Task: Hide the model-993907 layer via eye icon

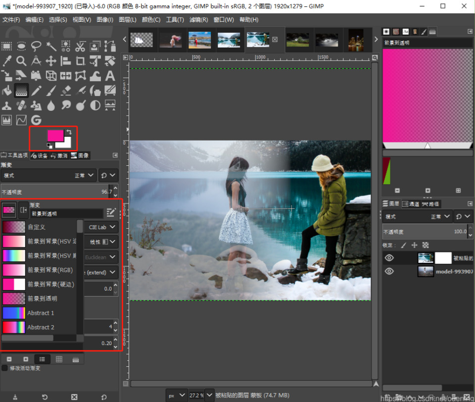Action: pyautogui.click(x=389, y=271)
